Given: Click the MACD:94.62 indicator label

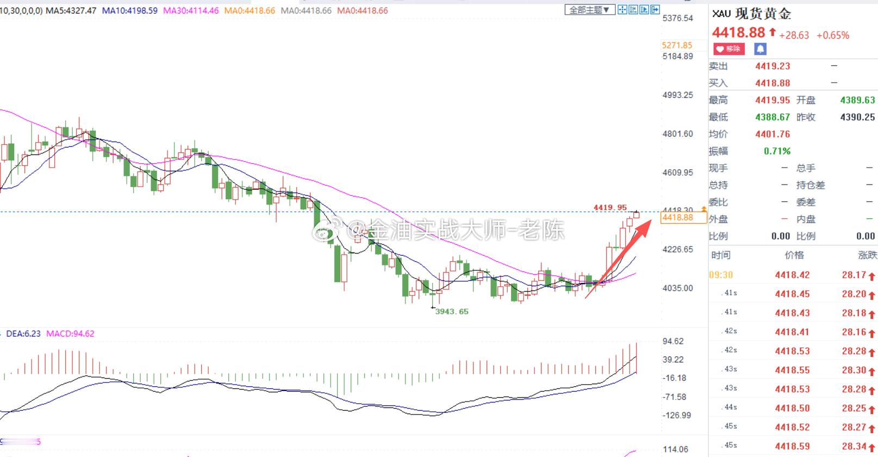Looking at the screenshot, I should click(x=70, y=334).
